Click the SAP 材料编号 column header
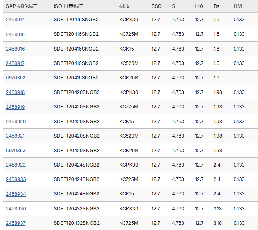Viewport: 258px width, 230px height. pos(21,6)
